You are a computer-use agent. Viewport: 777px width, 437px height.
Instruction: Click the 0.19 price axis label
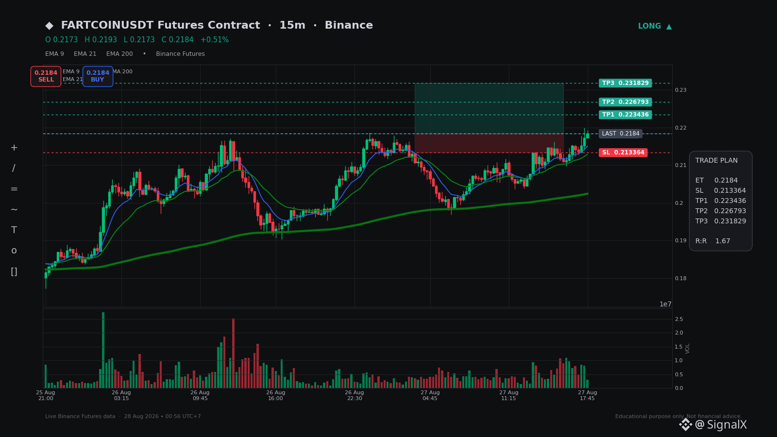tap(680, 241)
